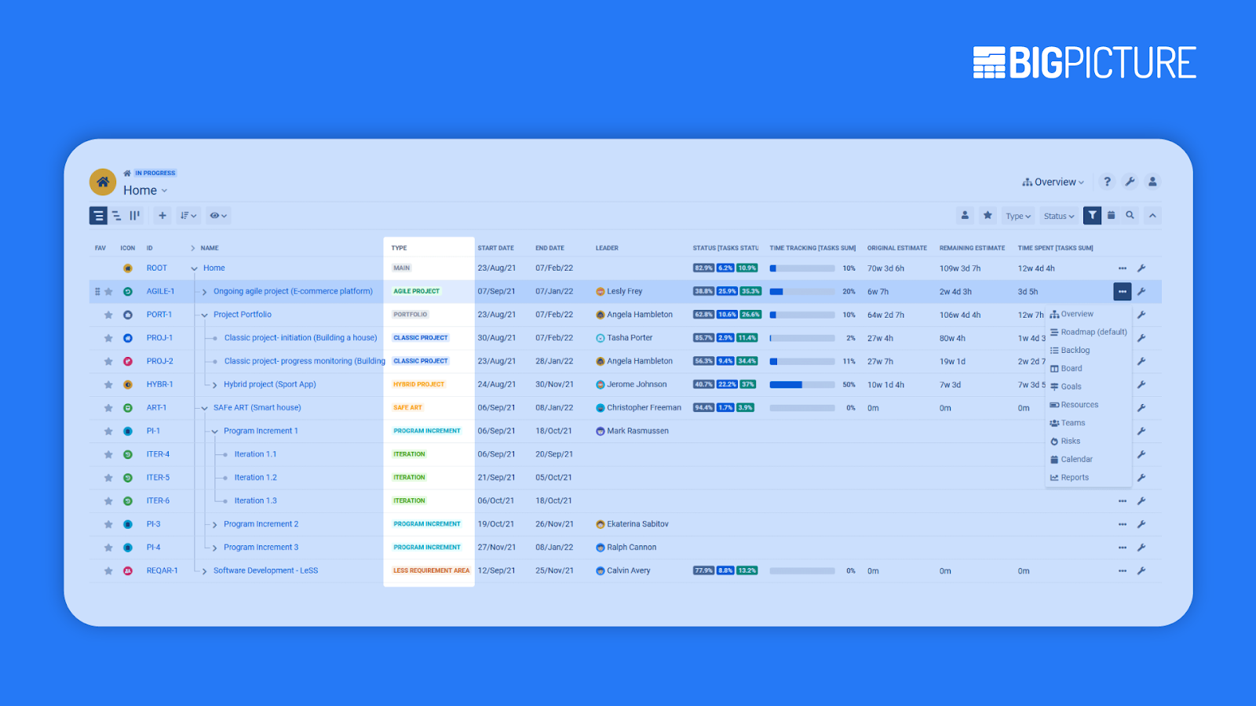The height and width of the screenshot is (706, 1256).
Task: Open the search icon near the filter
Action: [1130, 215]
